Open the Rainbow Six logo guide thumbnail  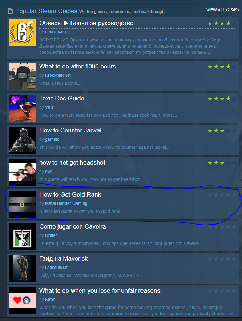(x=22, y=33)
